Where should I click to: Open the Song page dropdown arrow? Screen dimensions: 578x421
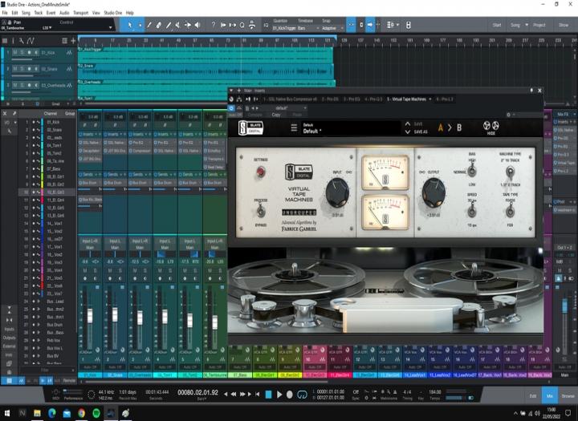tap(526, 25)
